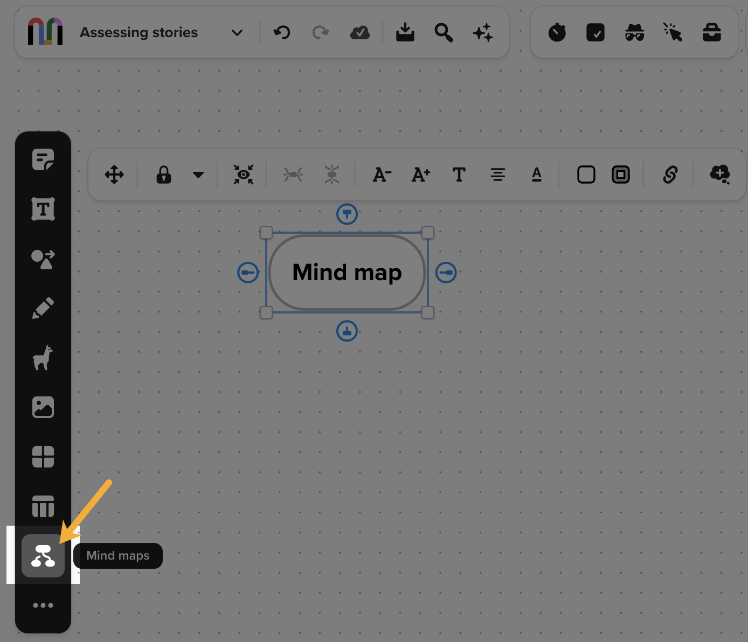Image resolution: width=748 pixels, height=642 pixels.
Task: Click the undo arrow
Action: pos(282,33)
